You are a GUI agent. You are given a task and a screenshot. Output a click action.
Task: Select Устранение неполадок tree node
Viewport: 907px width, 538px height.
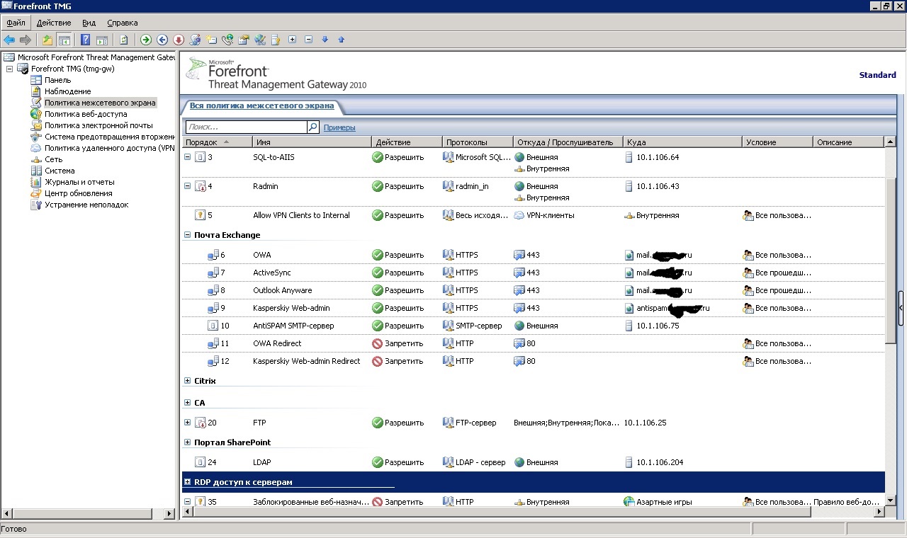tap(86, 205)
